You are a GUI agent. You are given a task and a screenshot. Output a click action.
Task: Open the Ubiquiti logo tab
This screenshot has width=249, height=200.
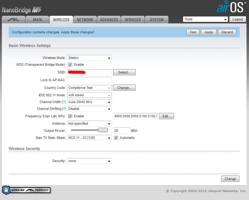[x=14, y=20]
